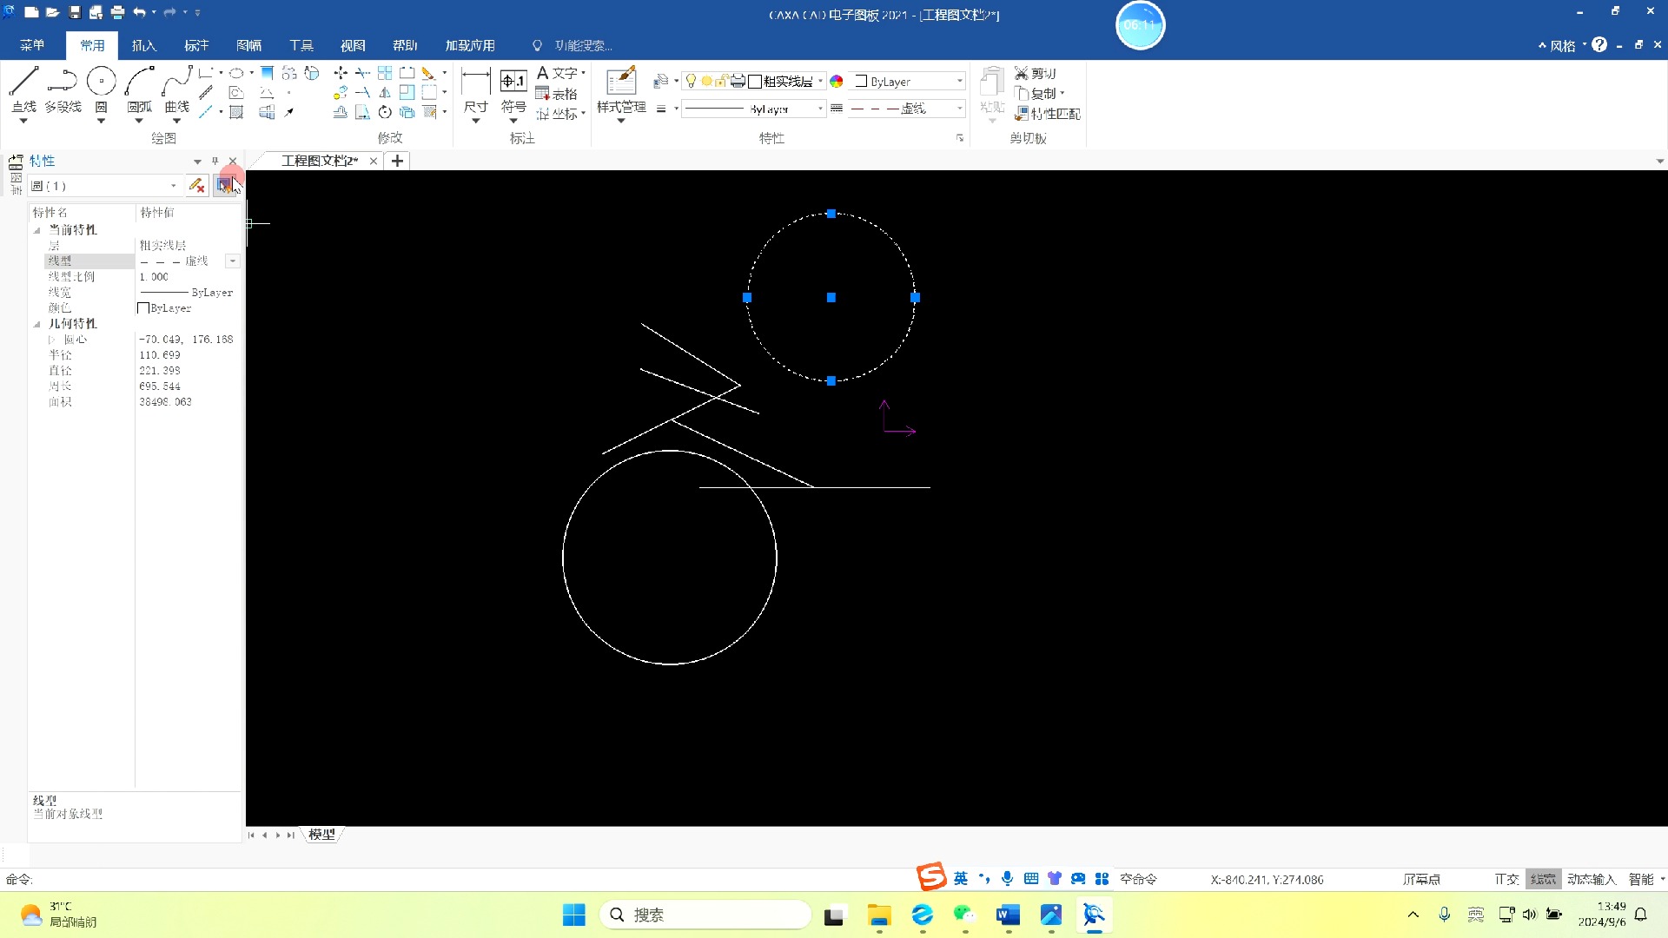Image resolution: width=1668 pixels, height=938 pixels.
Task: Select the 圆弧 arc tool
Action: point(139,89)
